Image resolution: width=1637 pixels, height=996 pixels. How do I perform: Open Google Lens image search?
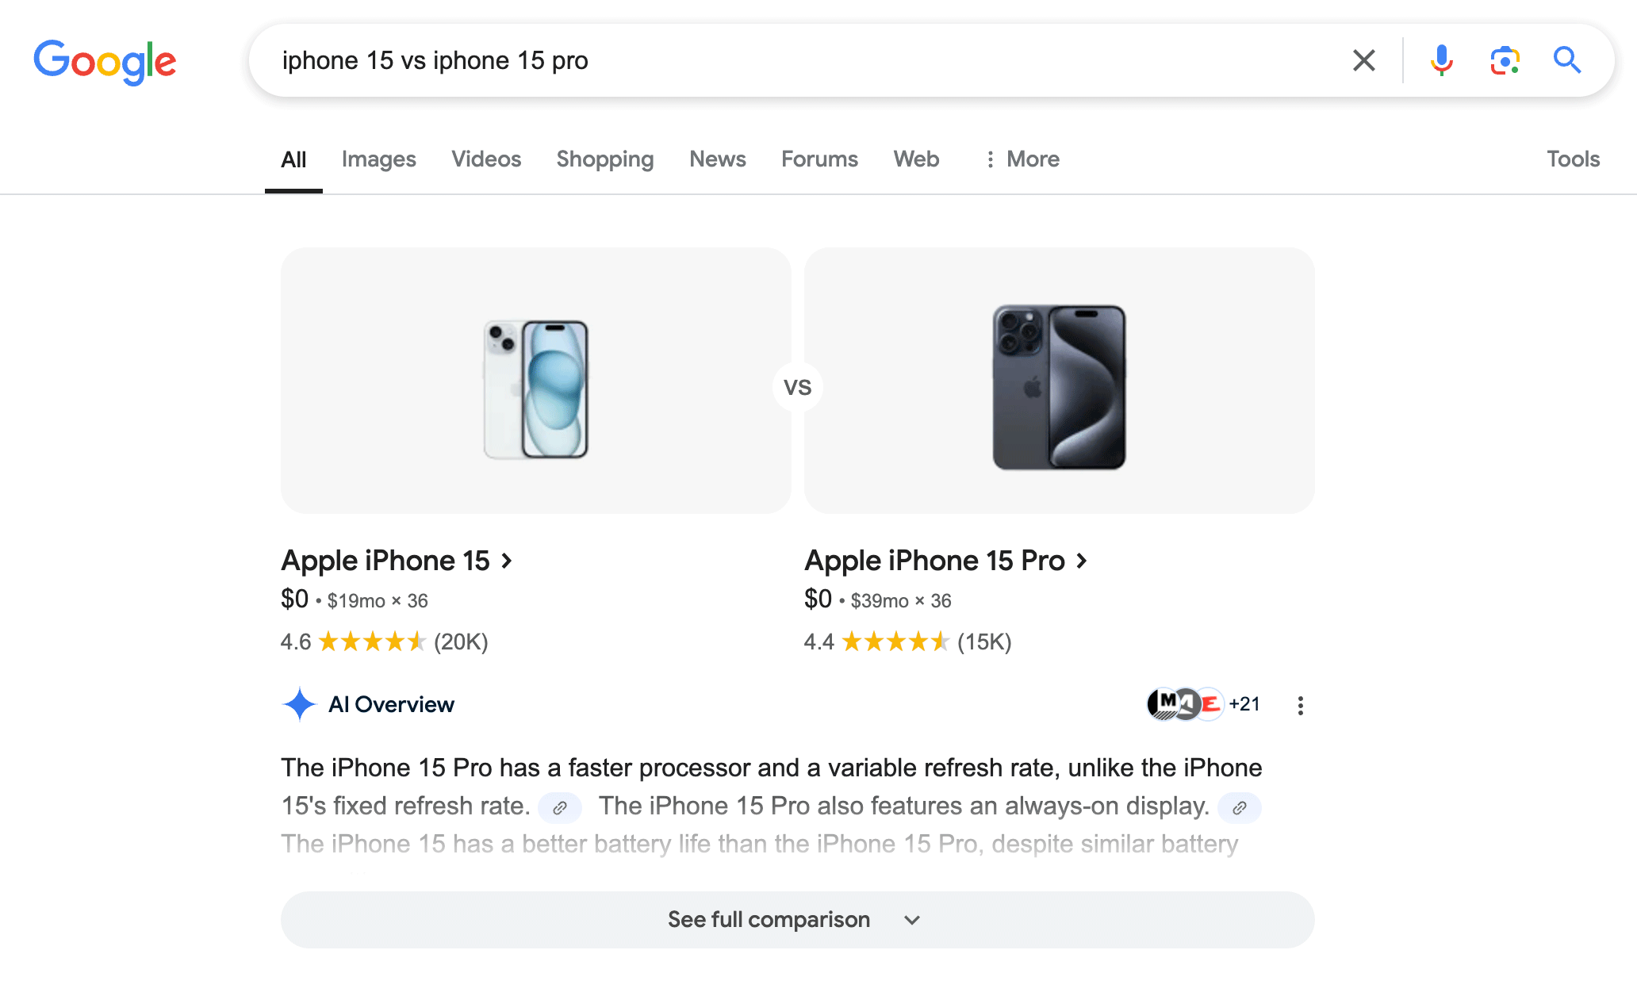1504,60
